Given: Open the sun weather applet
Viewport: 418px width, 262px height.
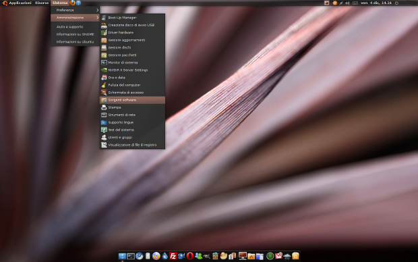Looking at the screenshot, I should (335, 3).
